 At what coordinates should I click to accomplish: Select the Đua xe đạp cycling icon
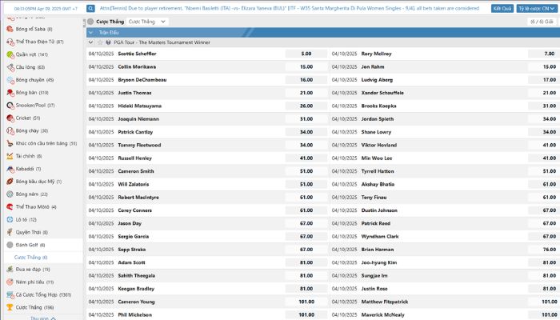point(10,270)
